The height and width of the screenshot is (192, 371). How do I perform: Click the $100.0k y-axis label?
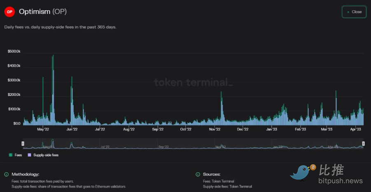point(14,109)
